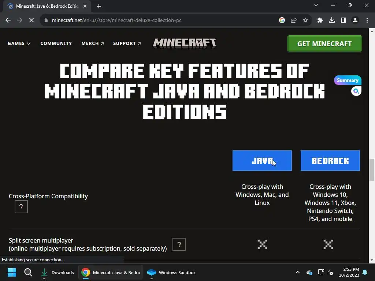
Task: Go back to the previous page
Action: 8,20
